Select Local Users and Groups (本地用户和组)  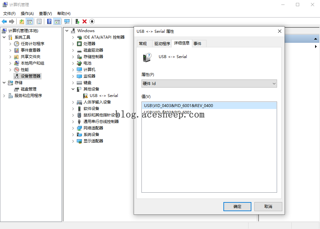[33, 63]
